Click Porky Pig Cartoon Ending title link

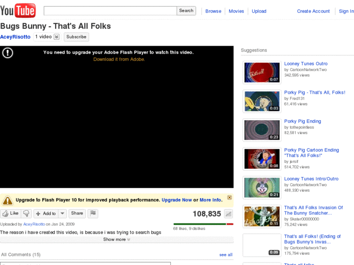coord(312,153)
